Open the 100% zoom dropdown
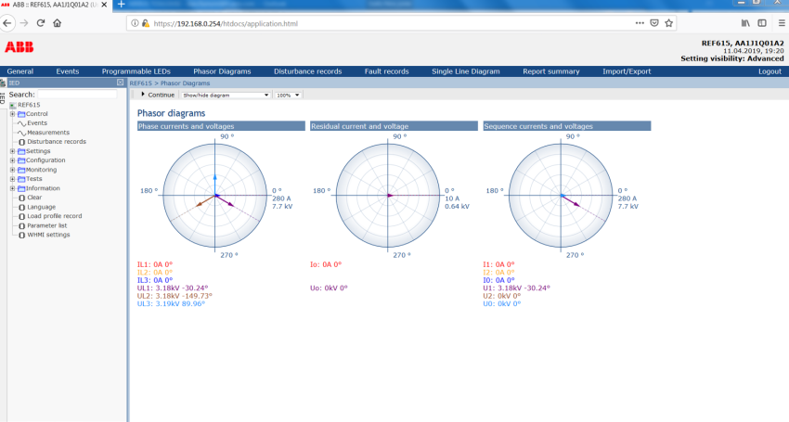789x422 pixels. (x=289, y=95)
